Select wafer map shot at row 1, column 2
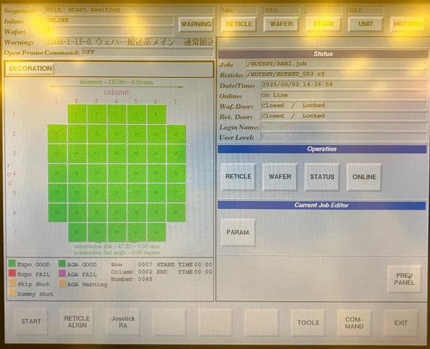430x349 pixels. click(x=77, y=114)
